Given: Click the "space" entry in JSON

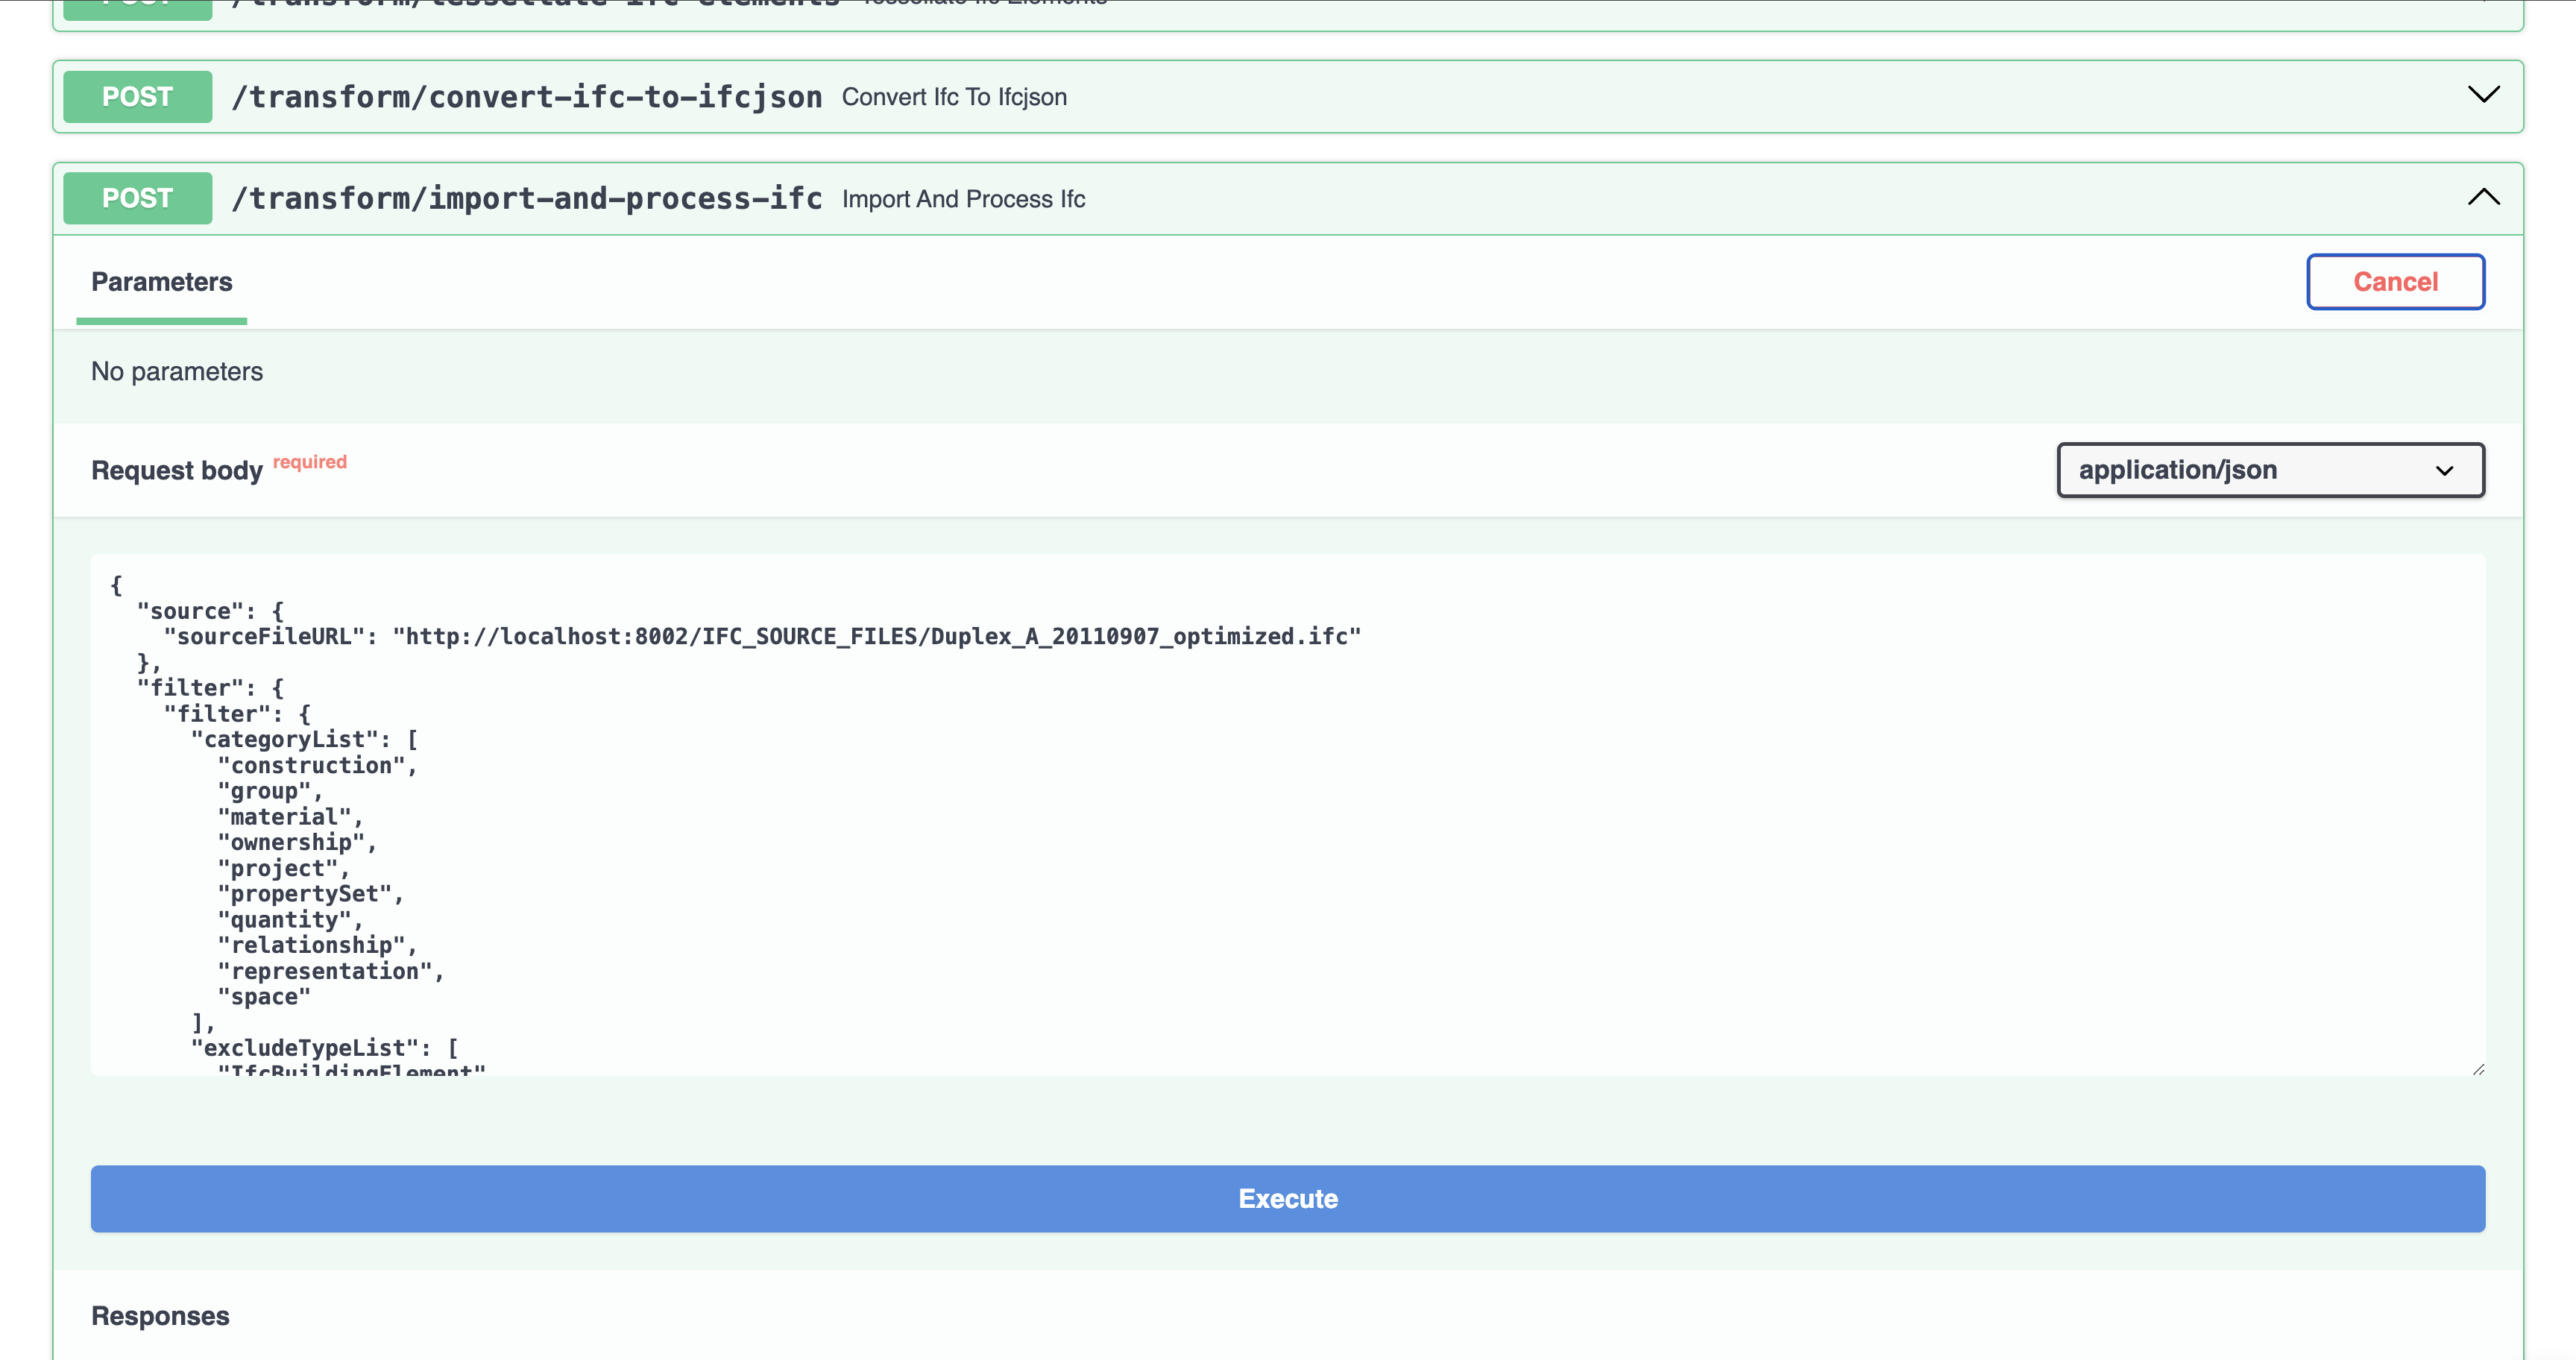Looking at the screenshot, I should [264, 997].
